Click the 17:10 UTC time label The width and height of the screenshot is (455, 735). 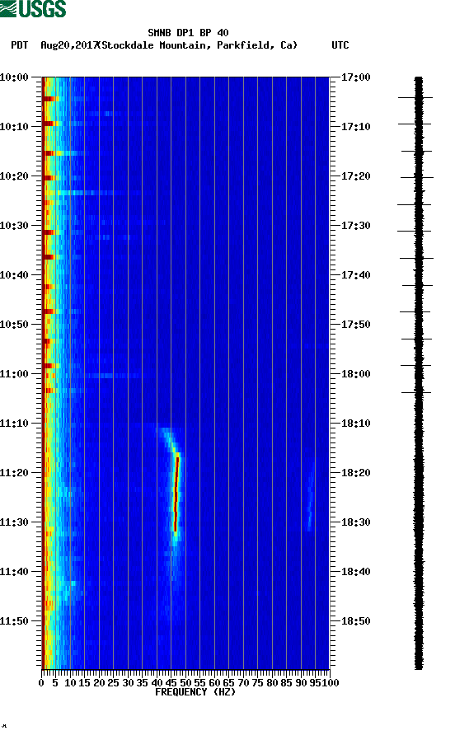[x=355, y=127]
